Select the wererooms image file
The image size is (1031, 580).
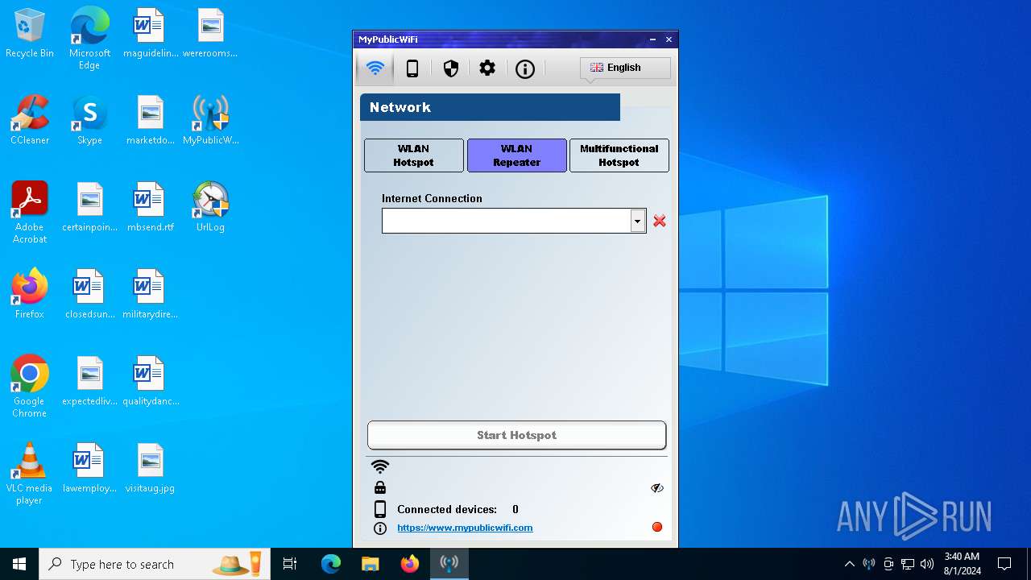point(210,34)
